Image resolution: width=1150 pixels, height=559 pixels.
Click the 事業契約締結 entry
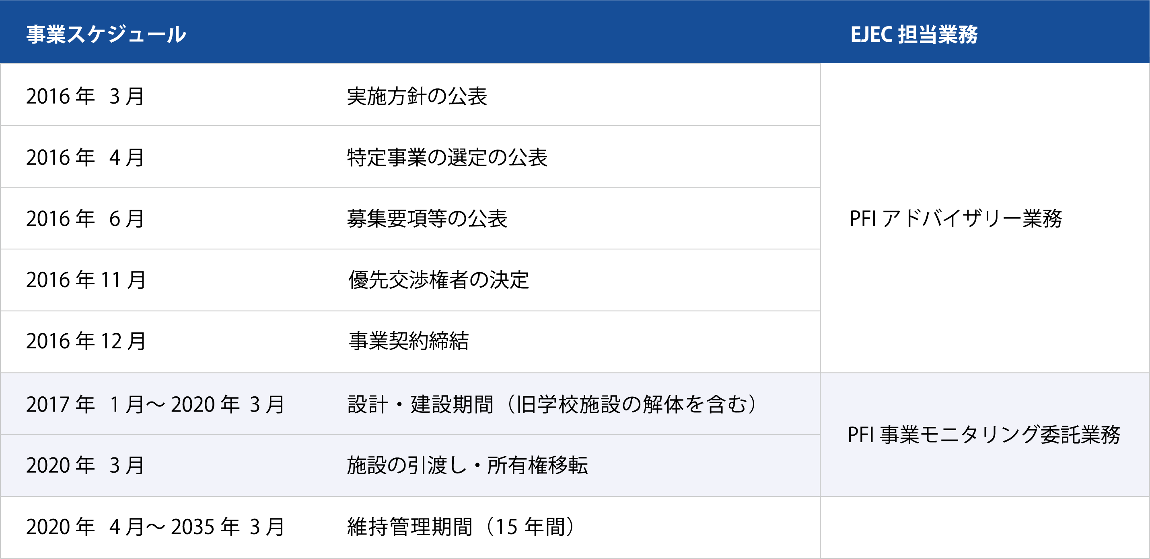409,341
